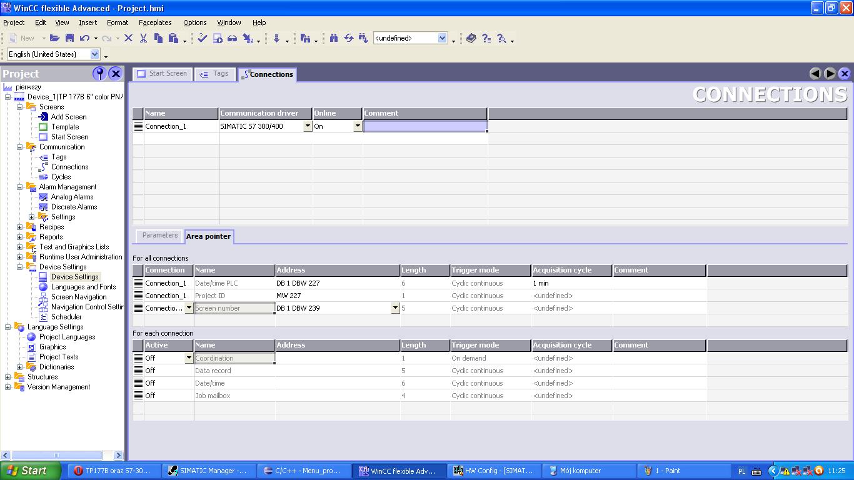
Task: Switch to 1 - Paint taskbar button
Action: click(684, 471)
